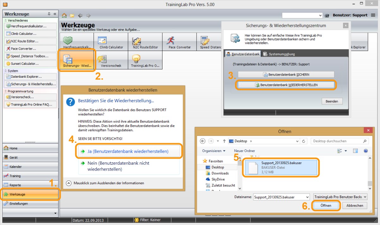
Task: Select the Benutzerdatenbank tab
Action: (x=242, y=54)
